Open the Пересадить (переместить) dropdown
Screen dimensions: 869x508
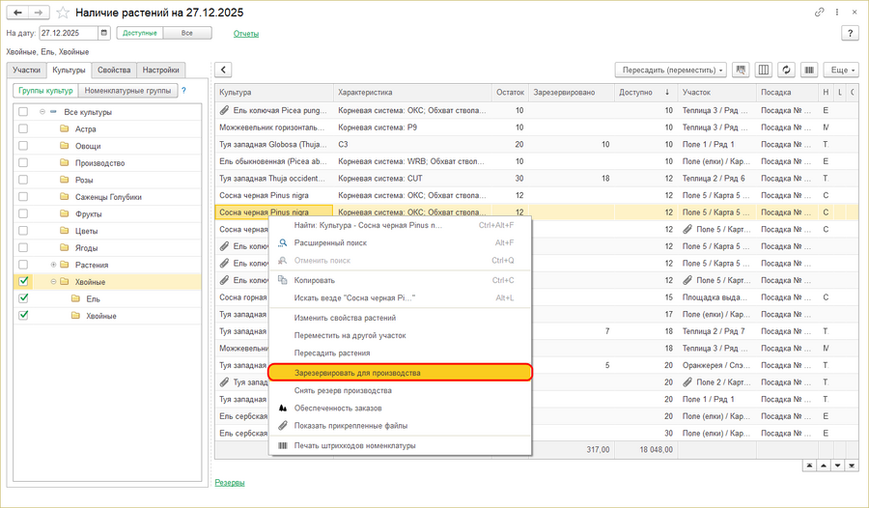point(671,70)
